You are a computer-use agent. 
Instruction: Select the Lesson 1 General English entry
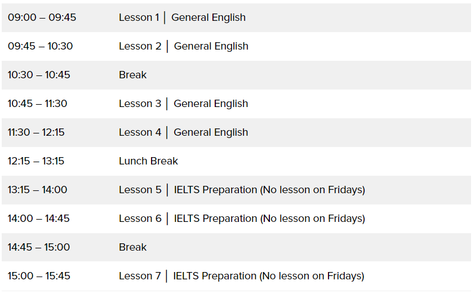(182, 17)
